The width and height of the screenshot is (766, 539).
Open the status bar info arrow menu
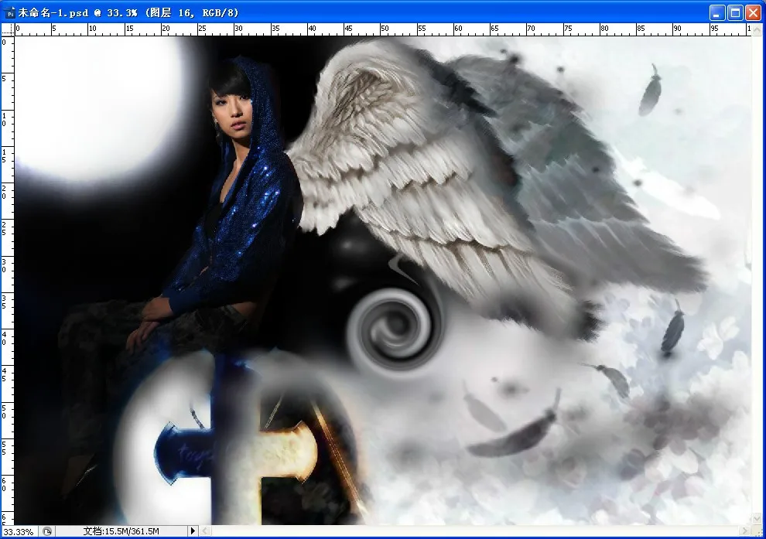pyautogui.click(x=193, y=531)
